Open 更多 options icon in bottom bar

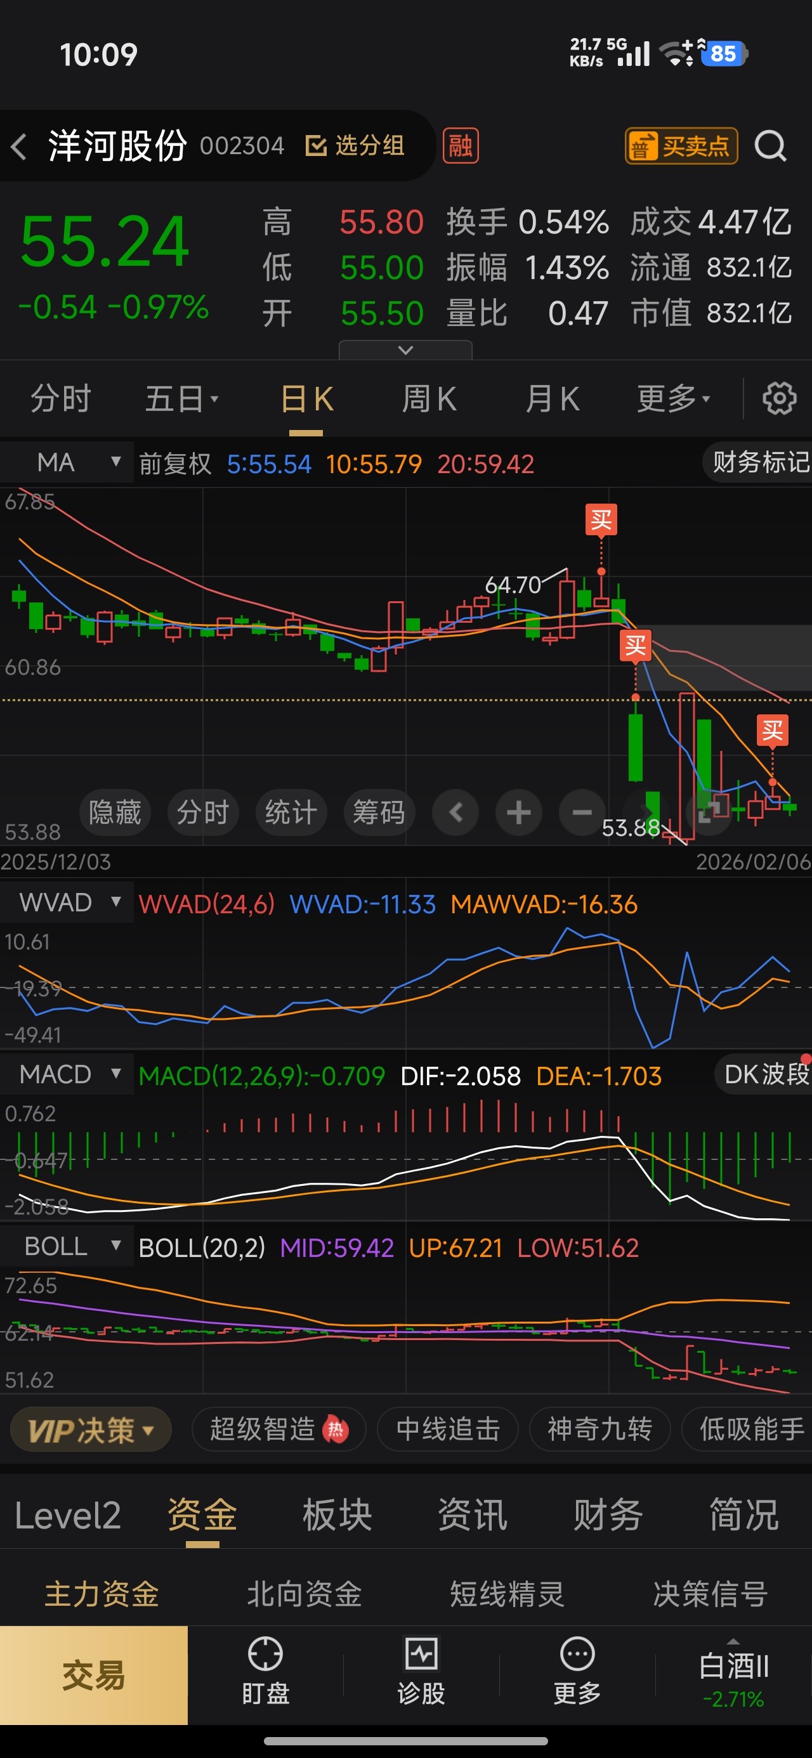click(577, 1670)
